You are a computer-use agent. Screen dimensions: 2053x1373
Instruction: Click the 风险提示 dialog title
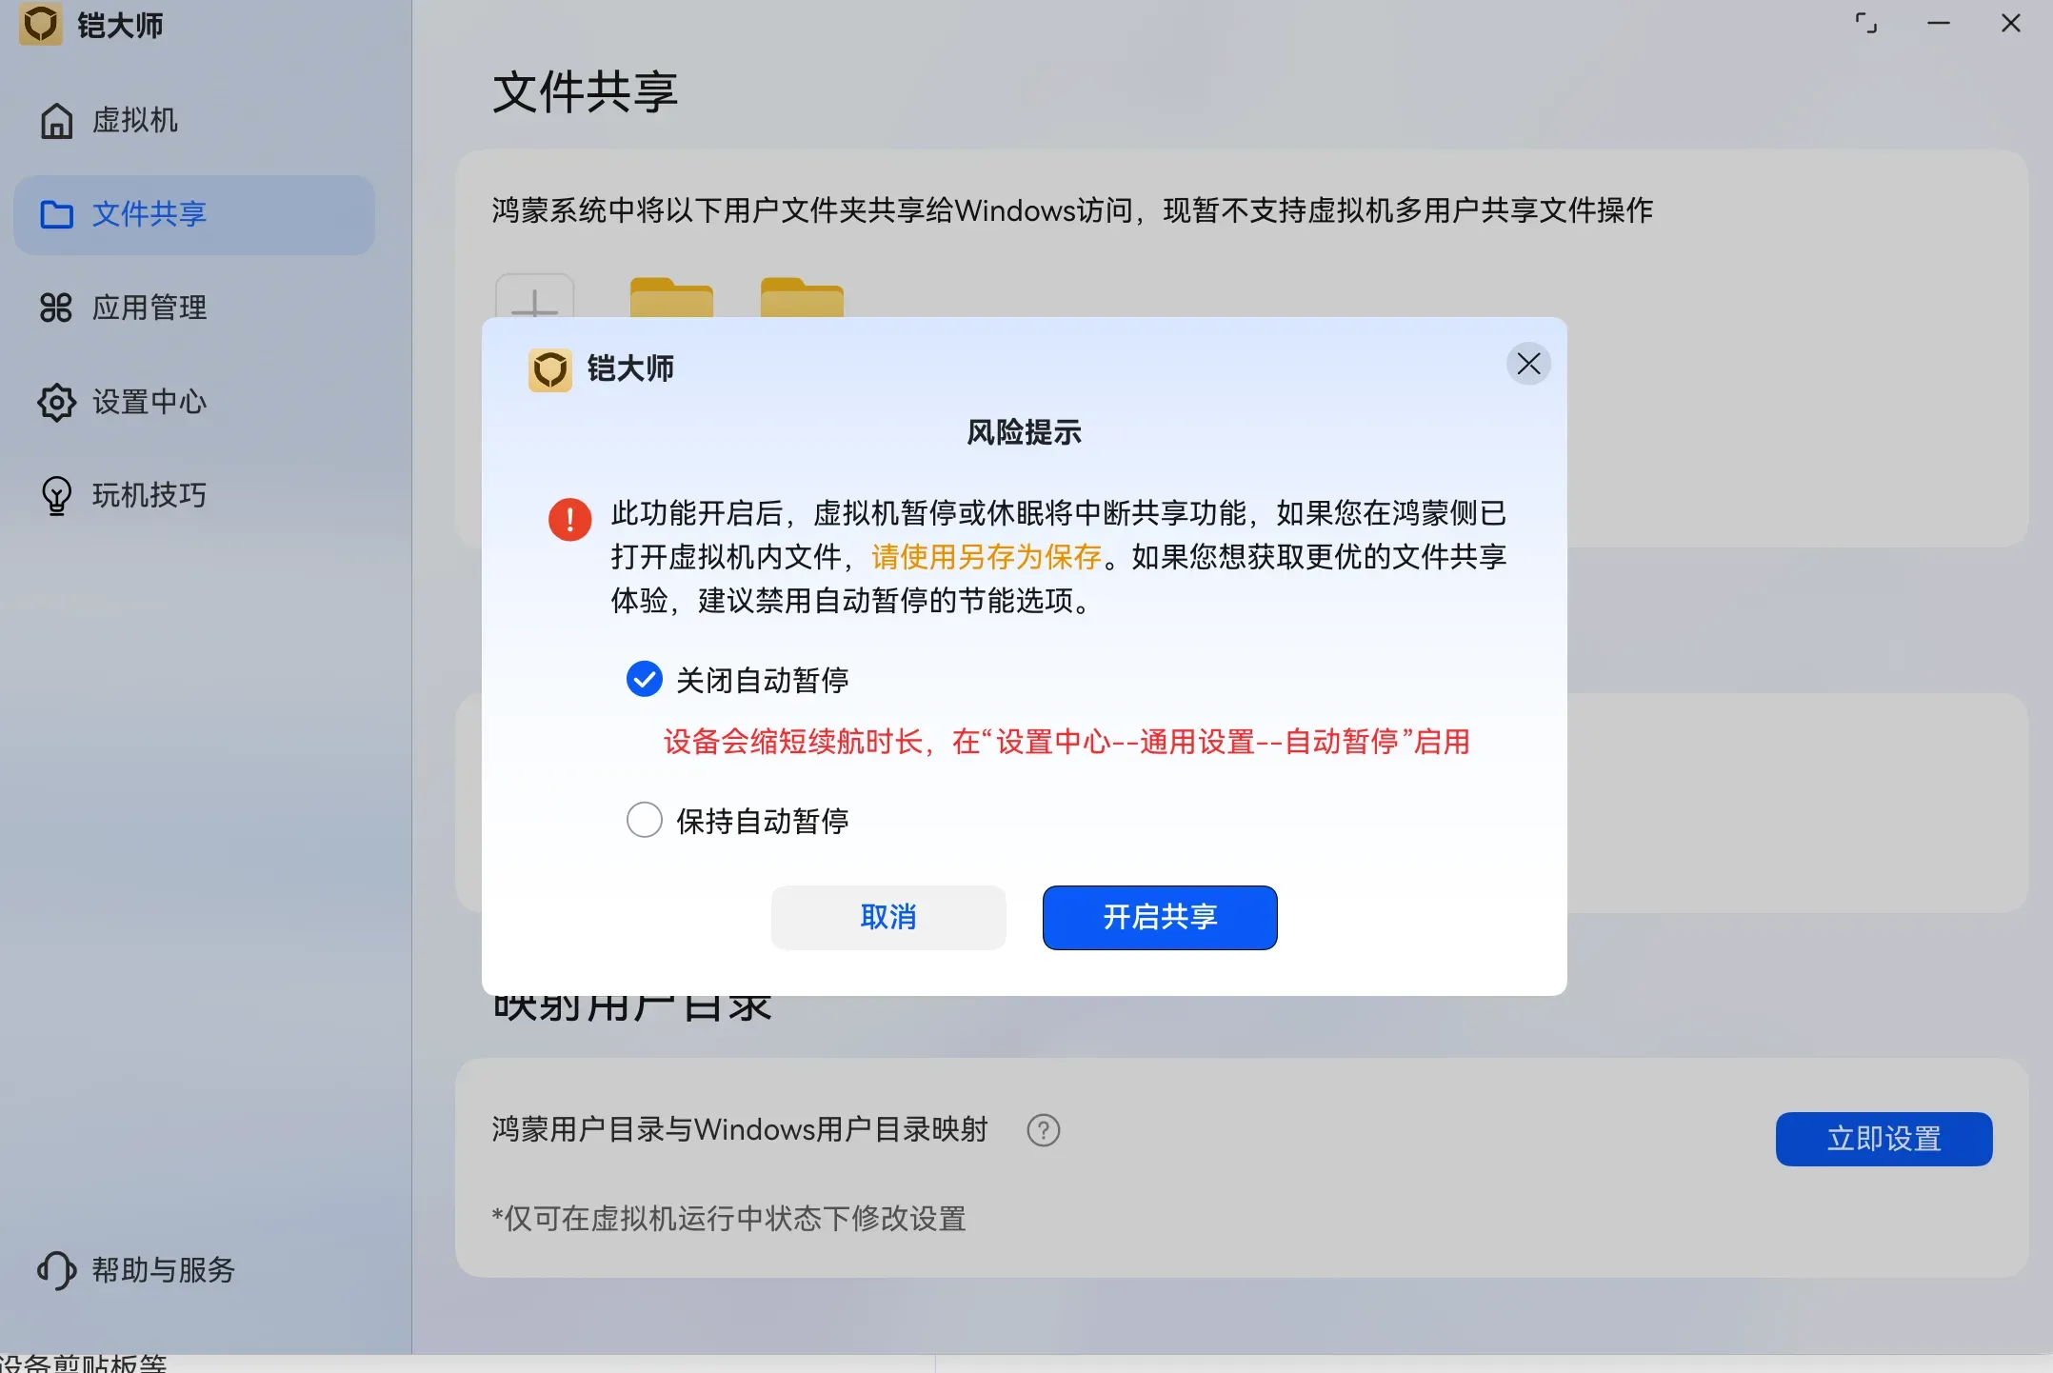click(1025, 432)
